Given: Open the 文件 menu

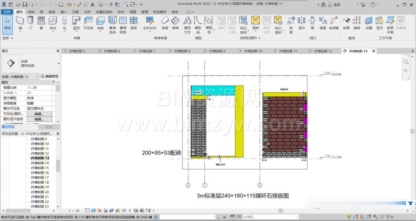Looking at the screenshot, I should 7,12.
